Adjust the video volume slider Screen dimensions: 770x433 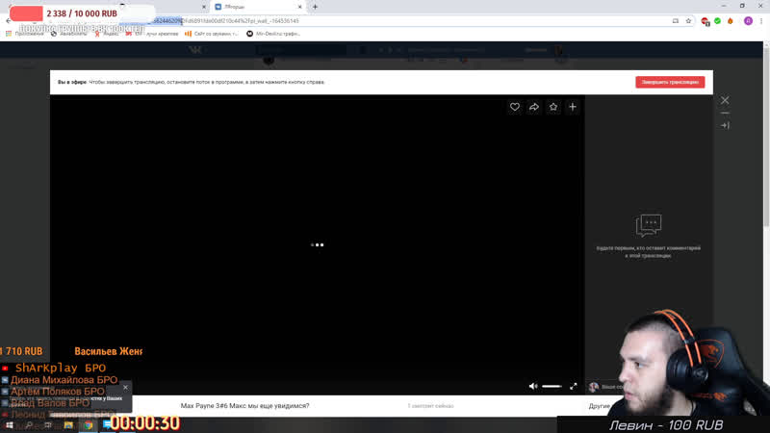(552, 386)
